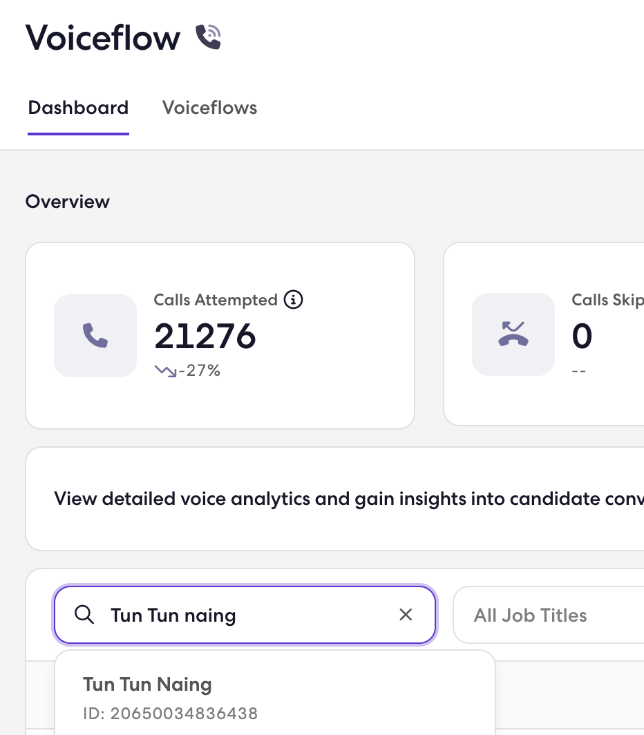The width and height of the screenshot is (644, 735).
Task: Switch to the Voiceflows tab
Action: coord(209,108)
